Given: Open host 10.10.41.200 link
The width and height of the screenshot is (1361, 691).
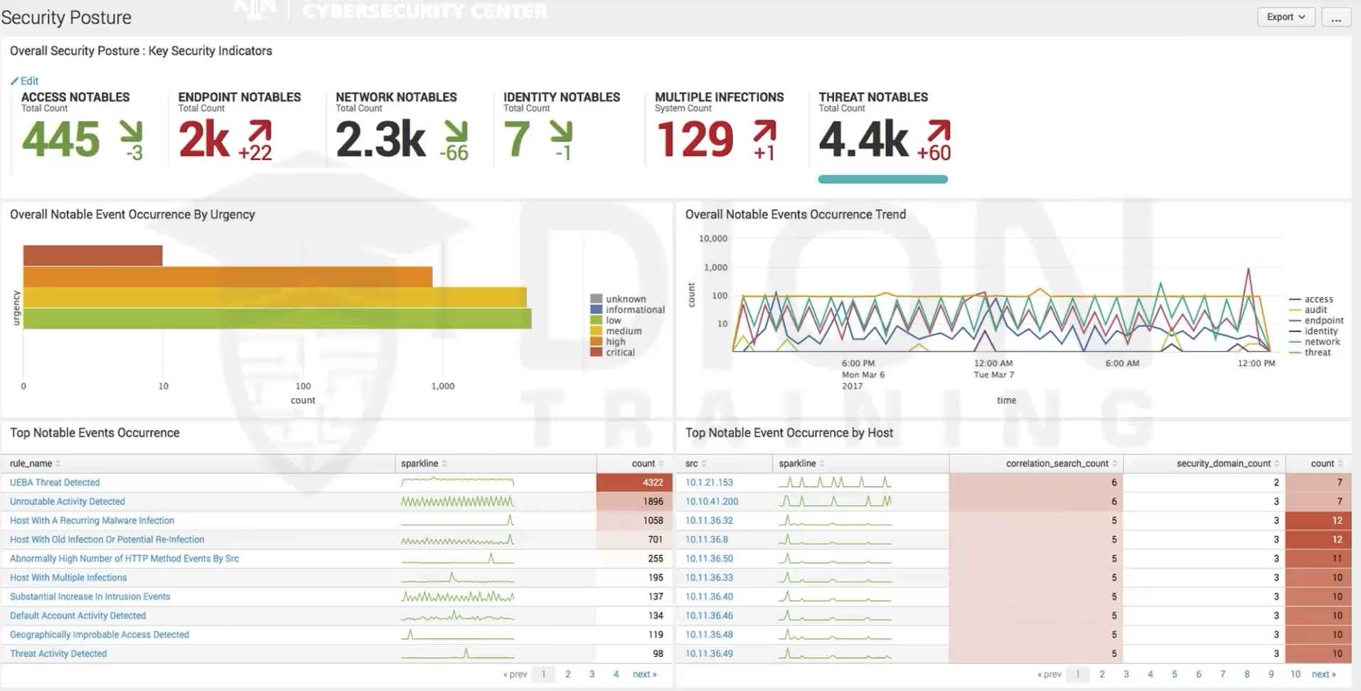Looking at the screenshot, I should (712, 501).
